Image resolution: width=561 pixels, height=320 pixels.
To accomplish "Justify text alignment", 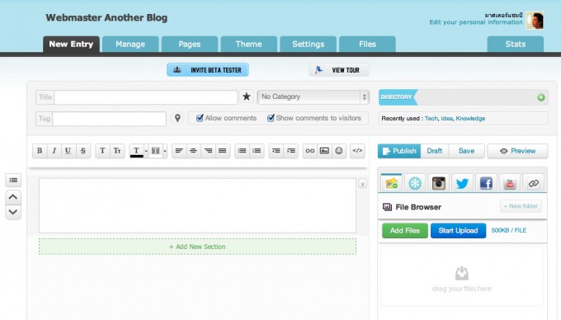I will click(x=222, y=151).
